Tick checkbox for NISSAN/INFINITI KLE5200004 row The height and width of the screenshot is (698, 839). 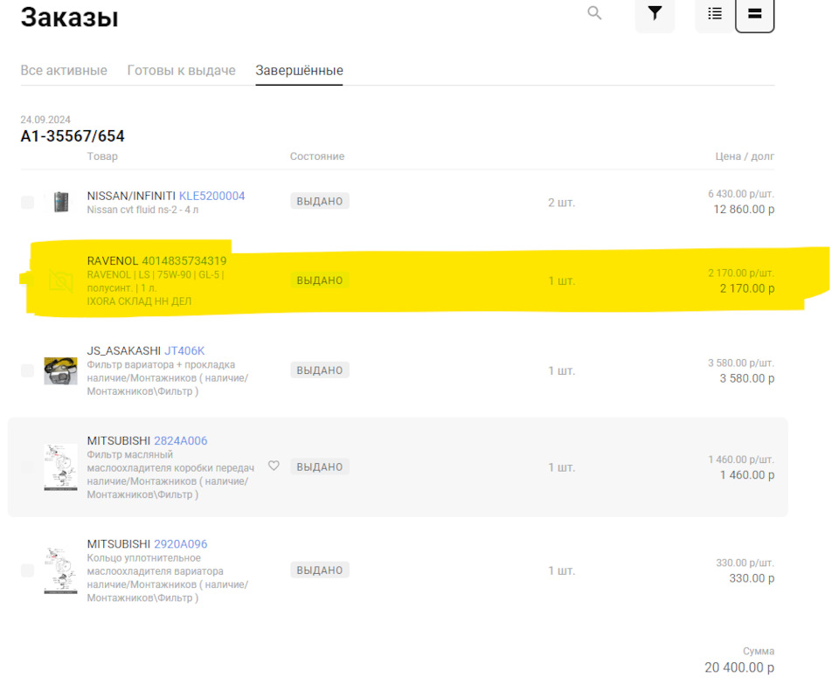pos(27,202)
